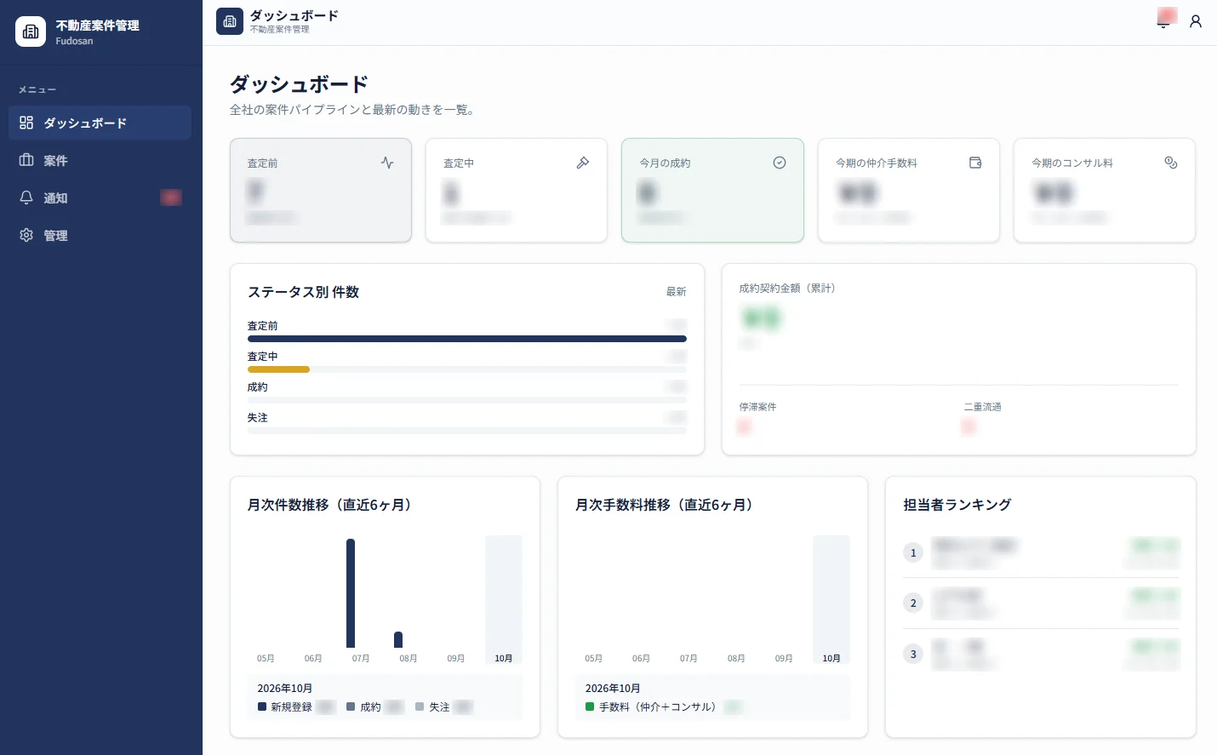Open the 今期のコンサル料 summary card

click(1105, 191)
